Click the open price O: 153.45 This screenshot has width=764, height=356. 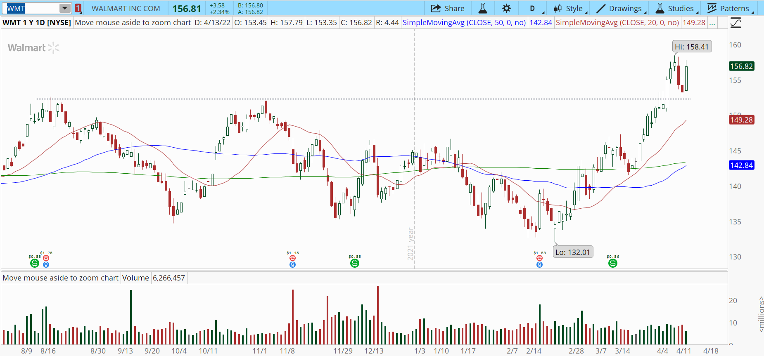tap(251, 23)
